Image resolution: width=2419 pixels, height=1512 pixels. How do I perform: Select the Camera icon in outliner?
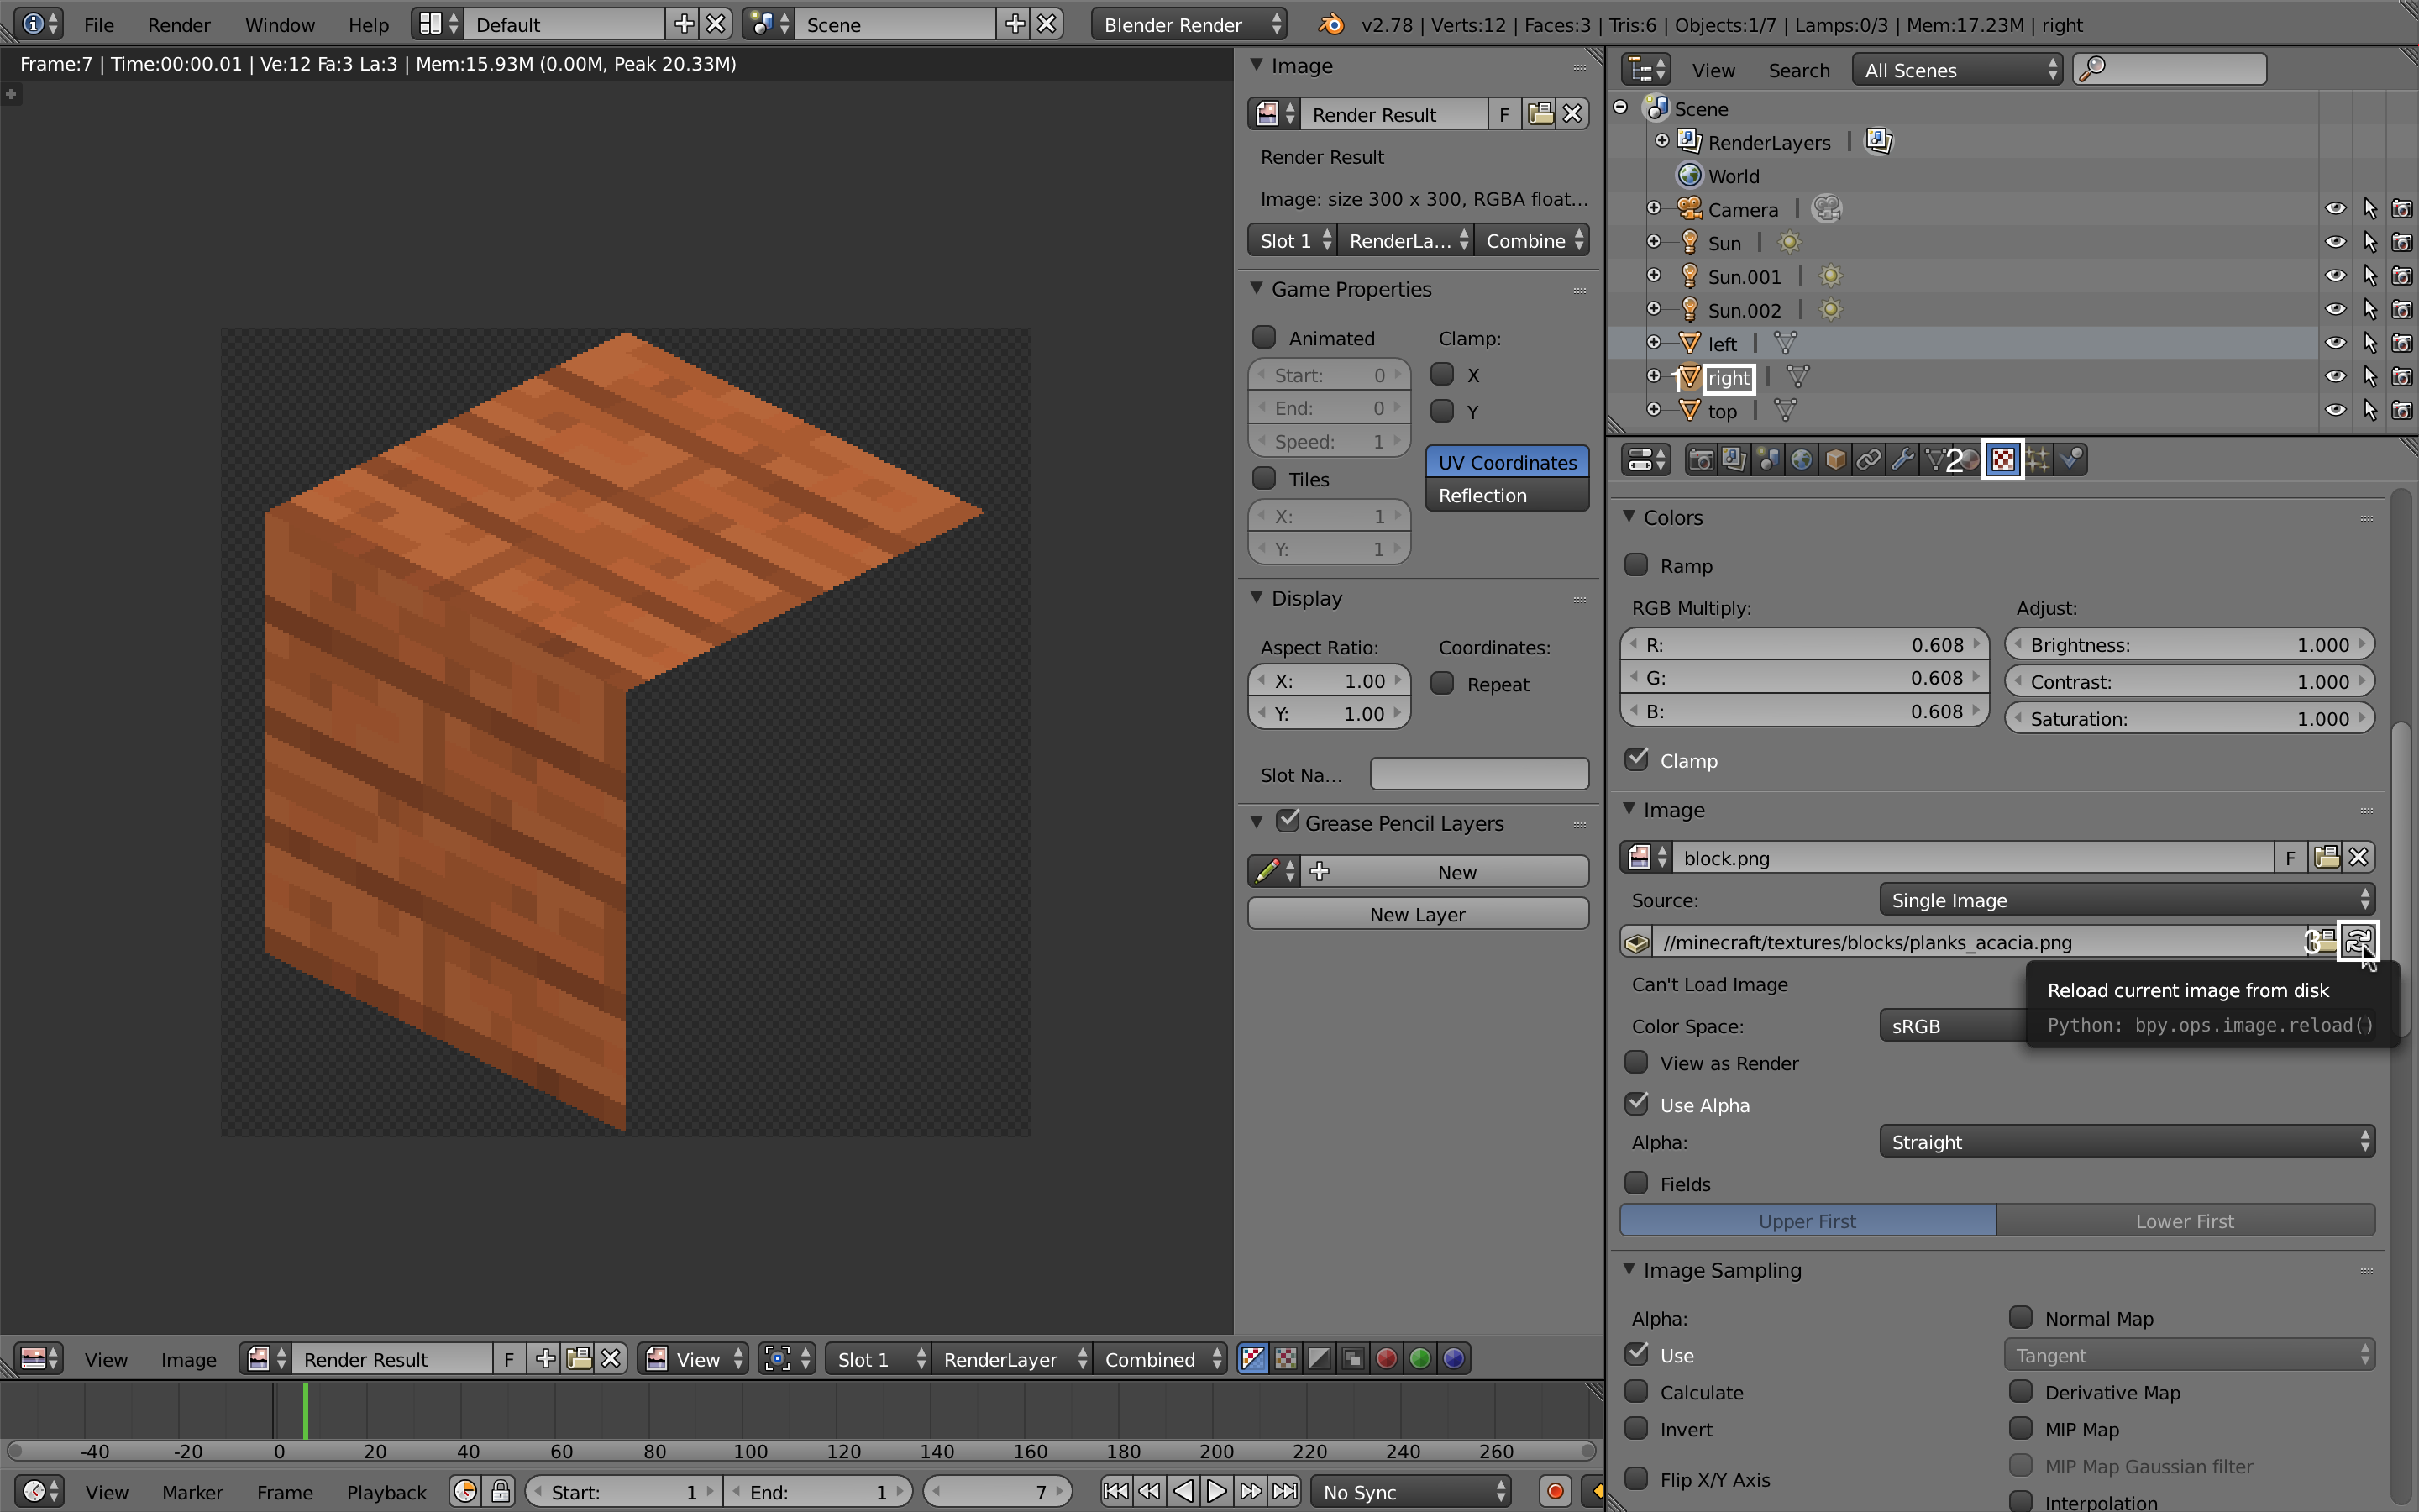tap(1687, 209)
